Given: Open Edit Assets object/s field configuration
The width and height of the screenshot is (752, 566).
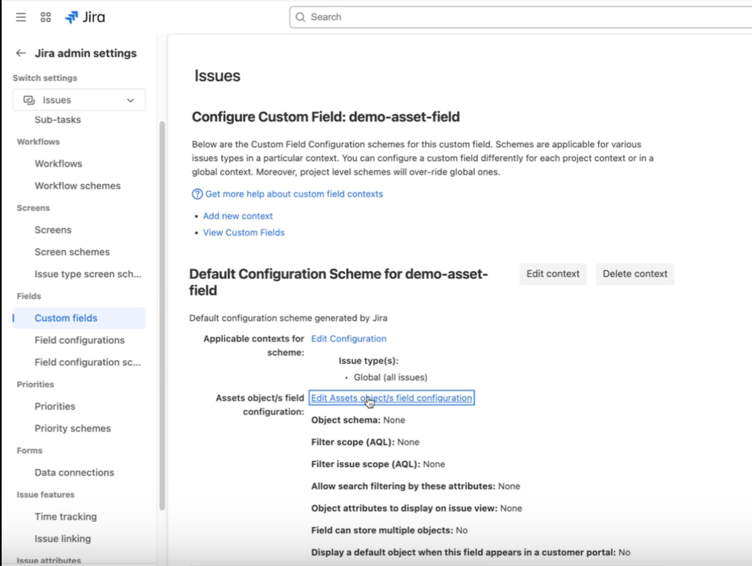Looking at the screenshot, I should point(391,398).
